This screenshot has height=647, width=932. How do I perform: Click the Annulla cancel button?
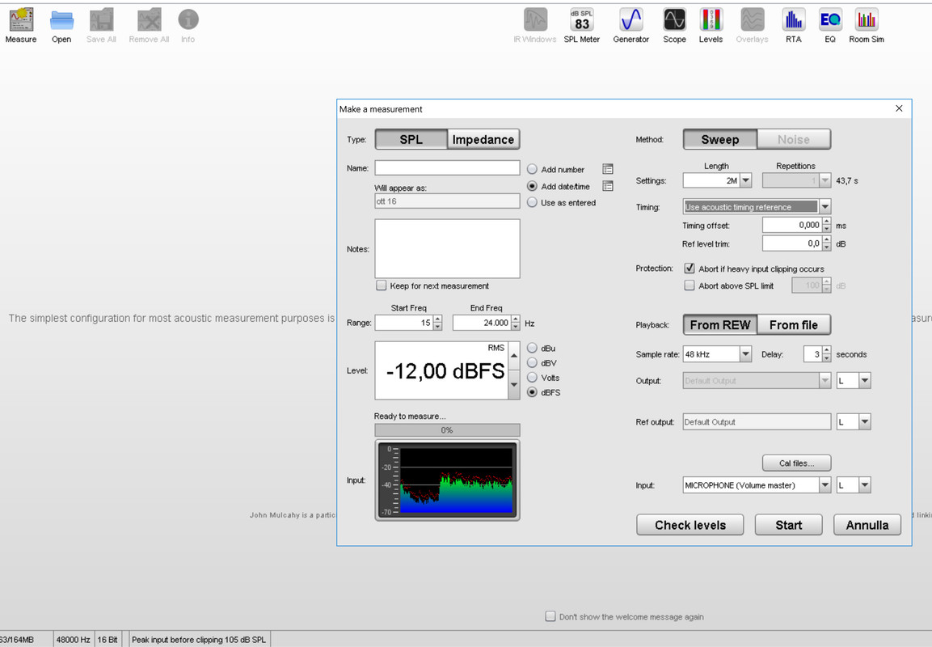[x=867, y=525]
